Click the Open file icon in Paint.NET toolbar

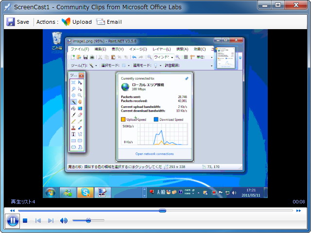coord(79,57)
